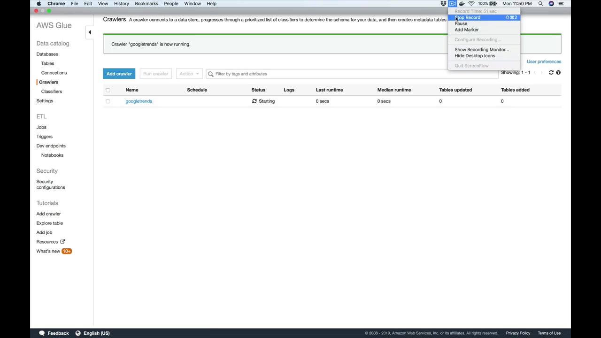Focus the filter by tags and attributes field
Viewport: 601px width, 338px height.
352,74
